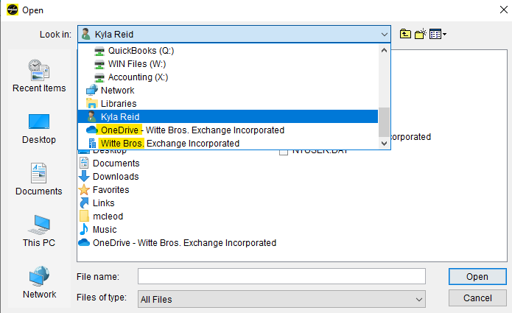Click the dropdown list scroll up arrow

tap(384, 50)
